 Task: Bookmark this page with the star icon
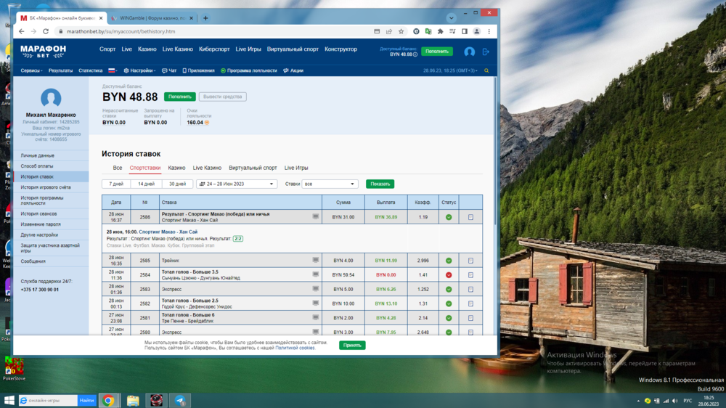(400, 32)
